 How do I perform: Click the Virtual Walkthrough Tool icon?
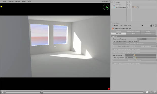point(113,29)
